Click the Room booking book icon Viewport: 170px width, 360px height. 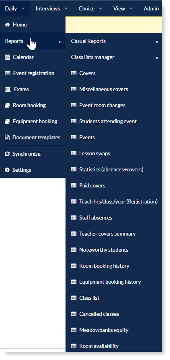point(7,106)
